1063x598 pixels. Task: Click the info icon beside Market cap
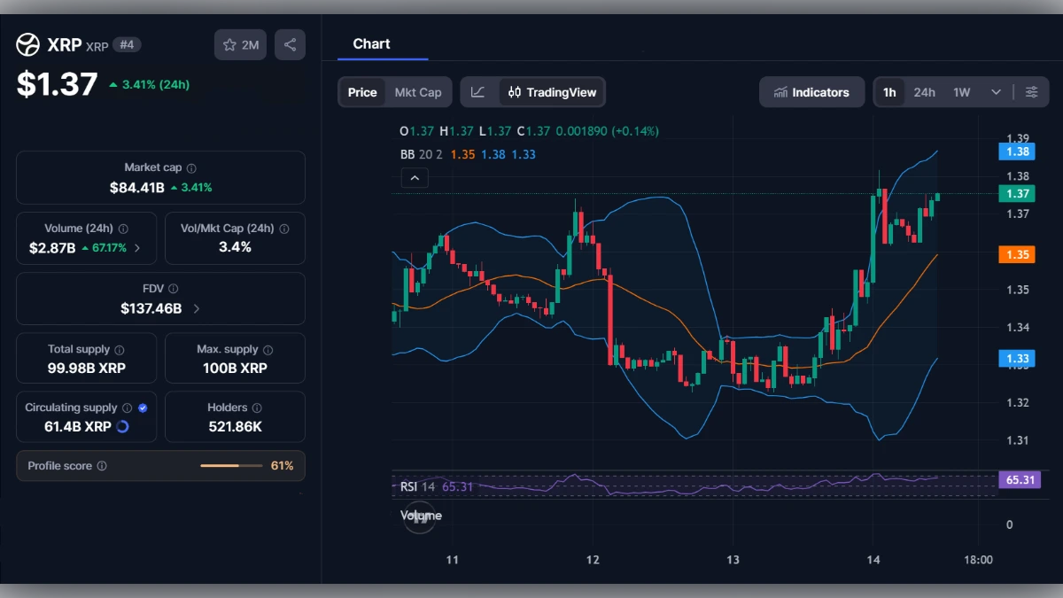click(x=193, y=167)
